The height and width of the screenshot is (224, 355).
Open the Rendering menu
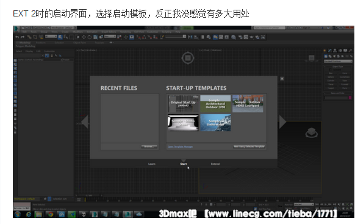point(126,32)
